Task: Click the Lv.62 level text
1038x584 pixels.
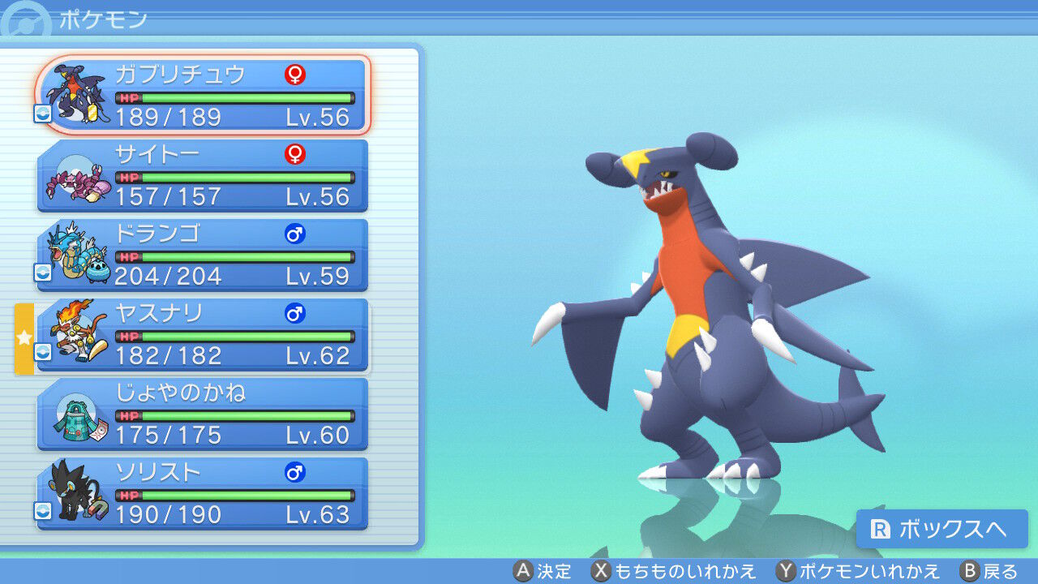Action: point(318,355)
